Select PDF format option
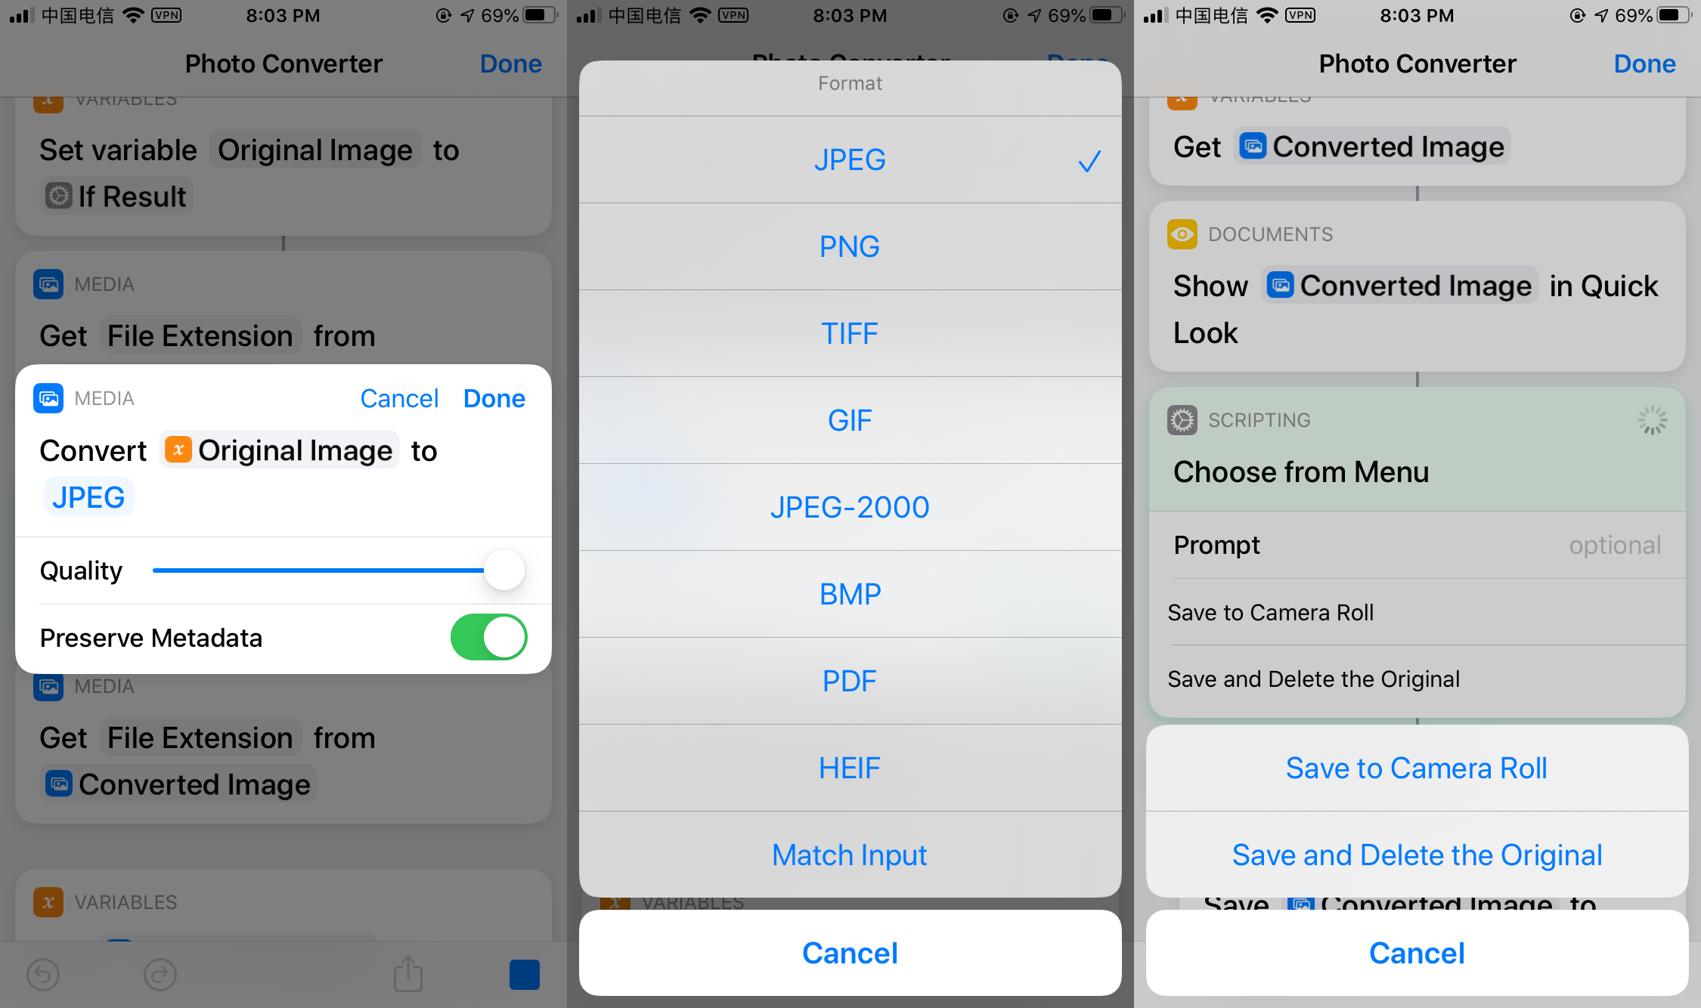This screenshot has height=1008, width=1701. coord(849,680)
